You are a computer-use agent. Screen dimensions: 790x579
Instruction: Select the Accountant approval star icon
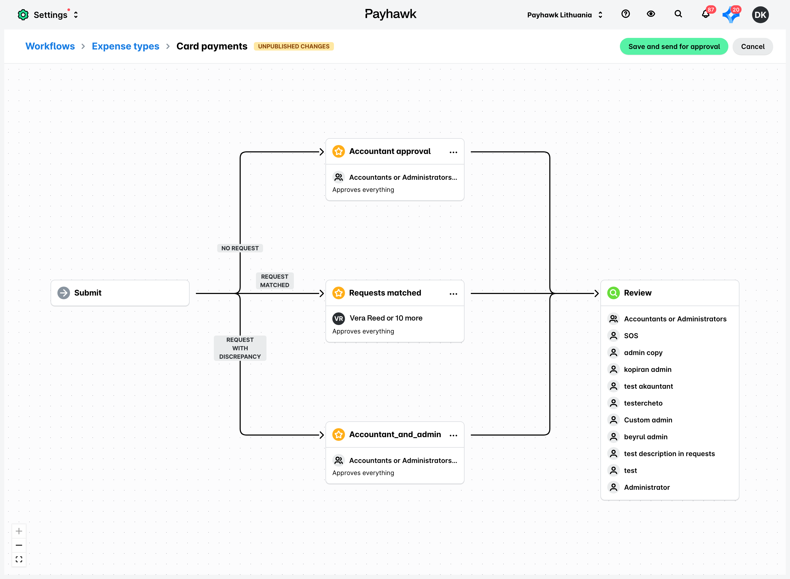click(338, 151)
